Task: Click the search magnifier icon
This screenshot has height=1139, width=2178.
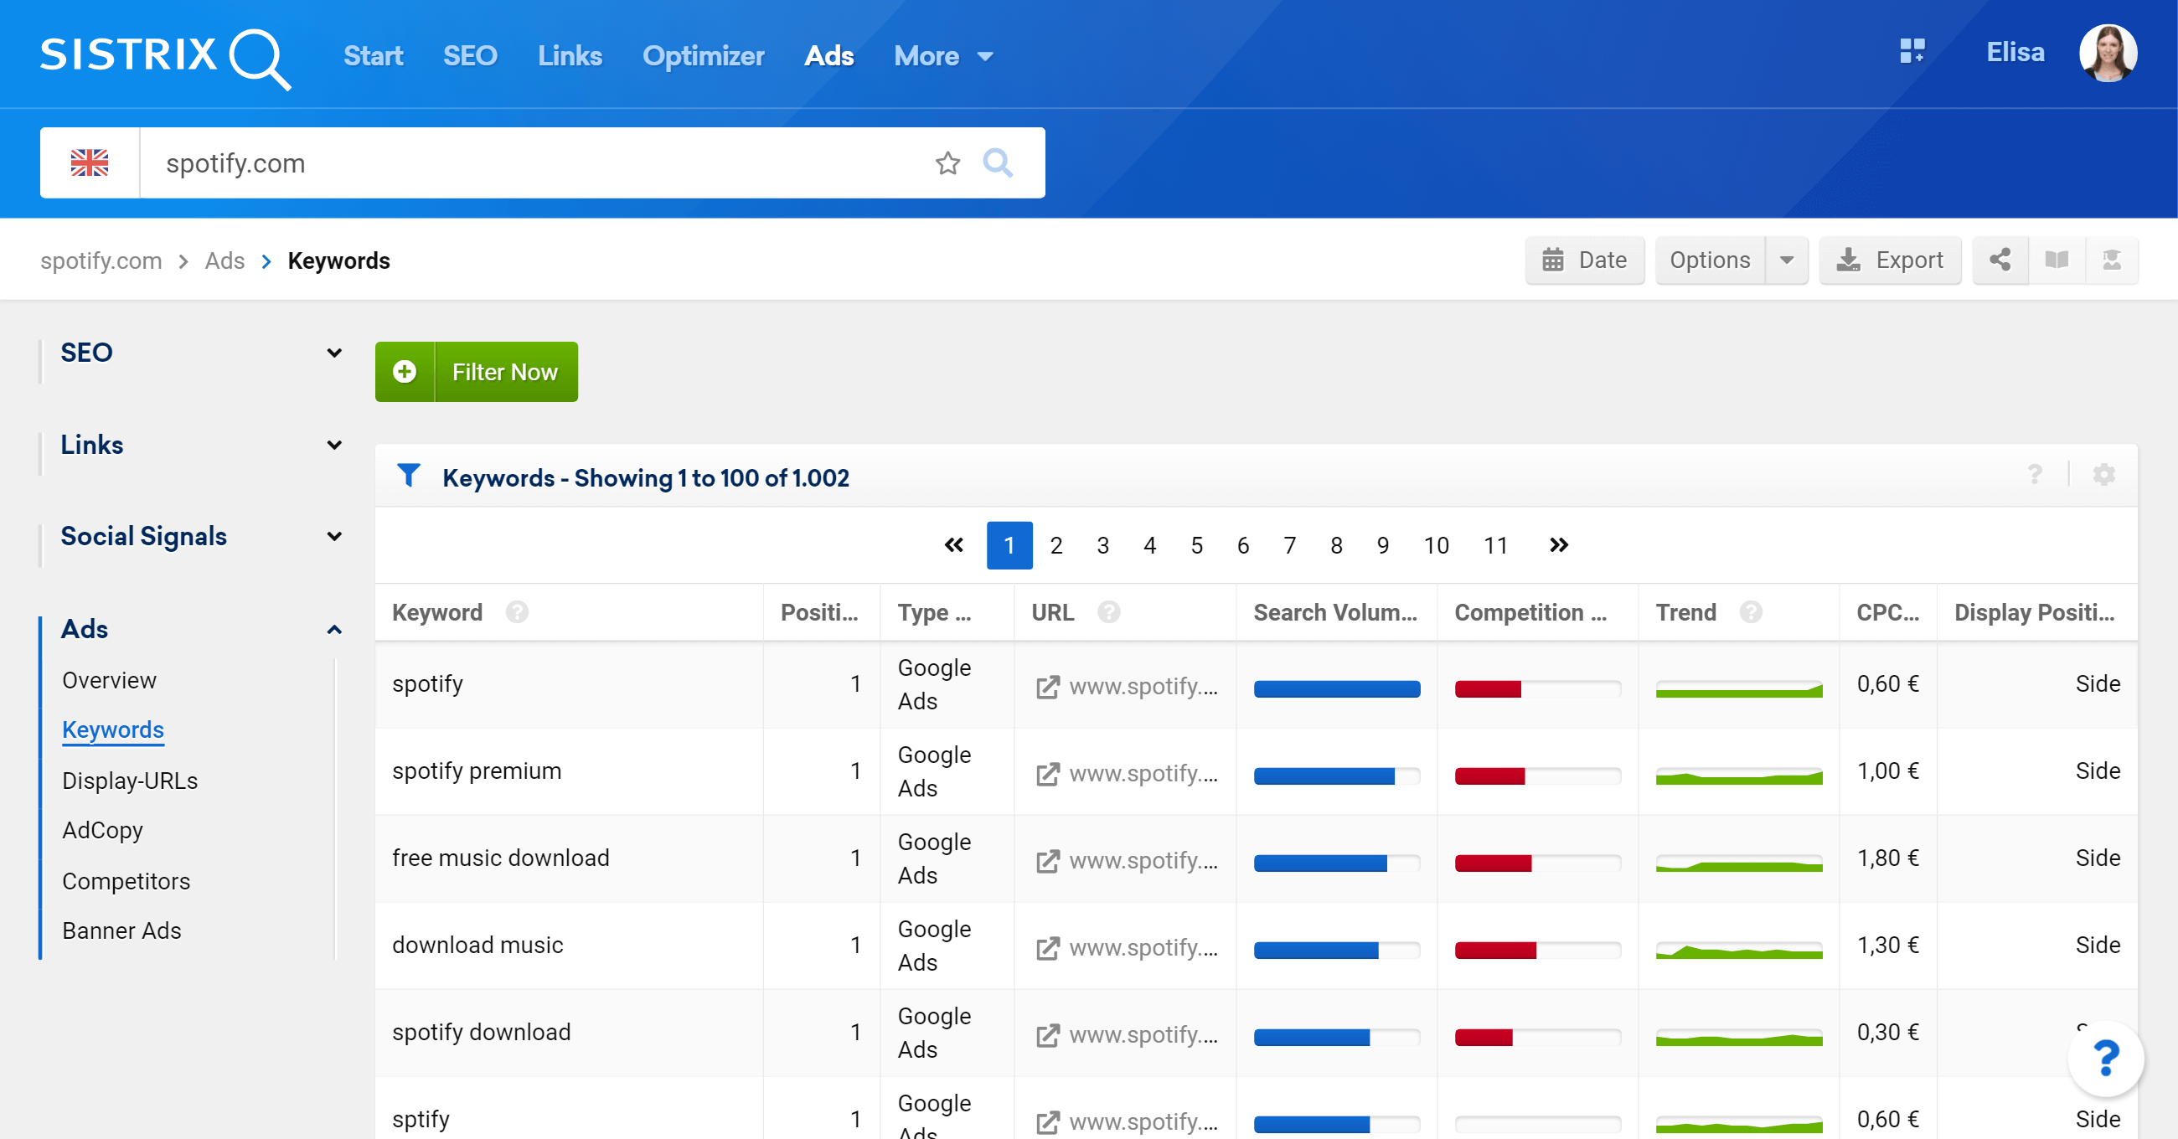Action: (998, 162)
